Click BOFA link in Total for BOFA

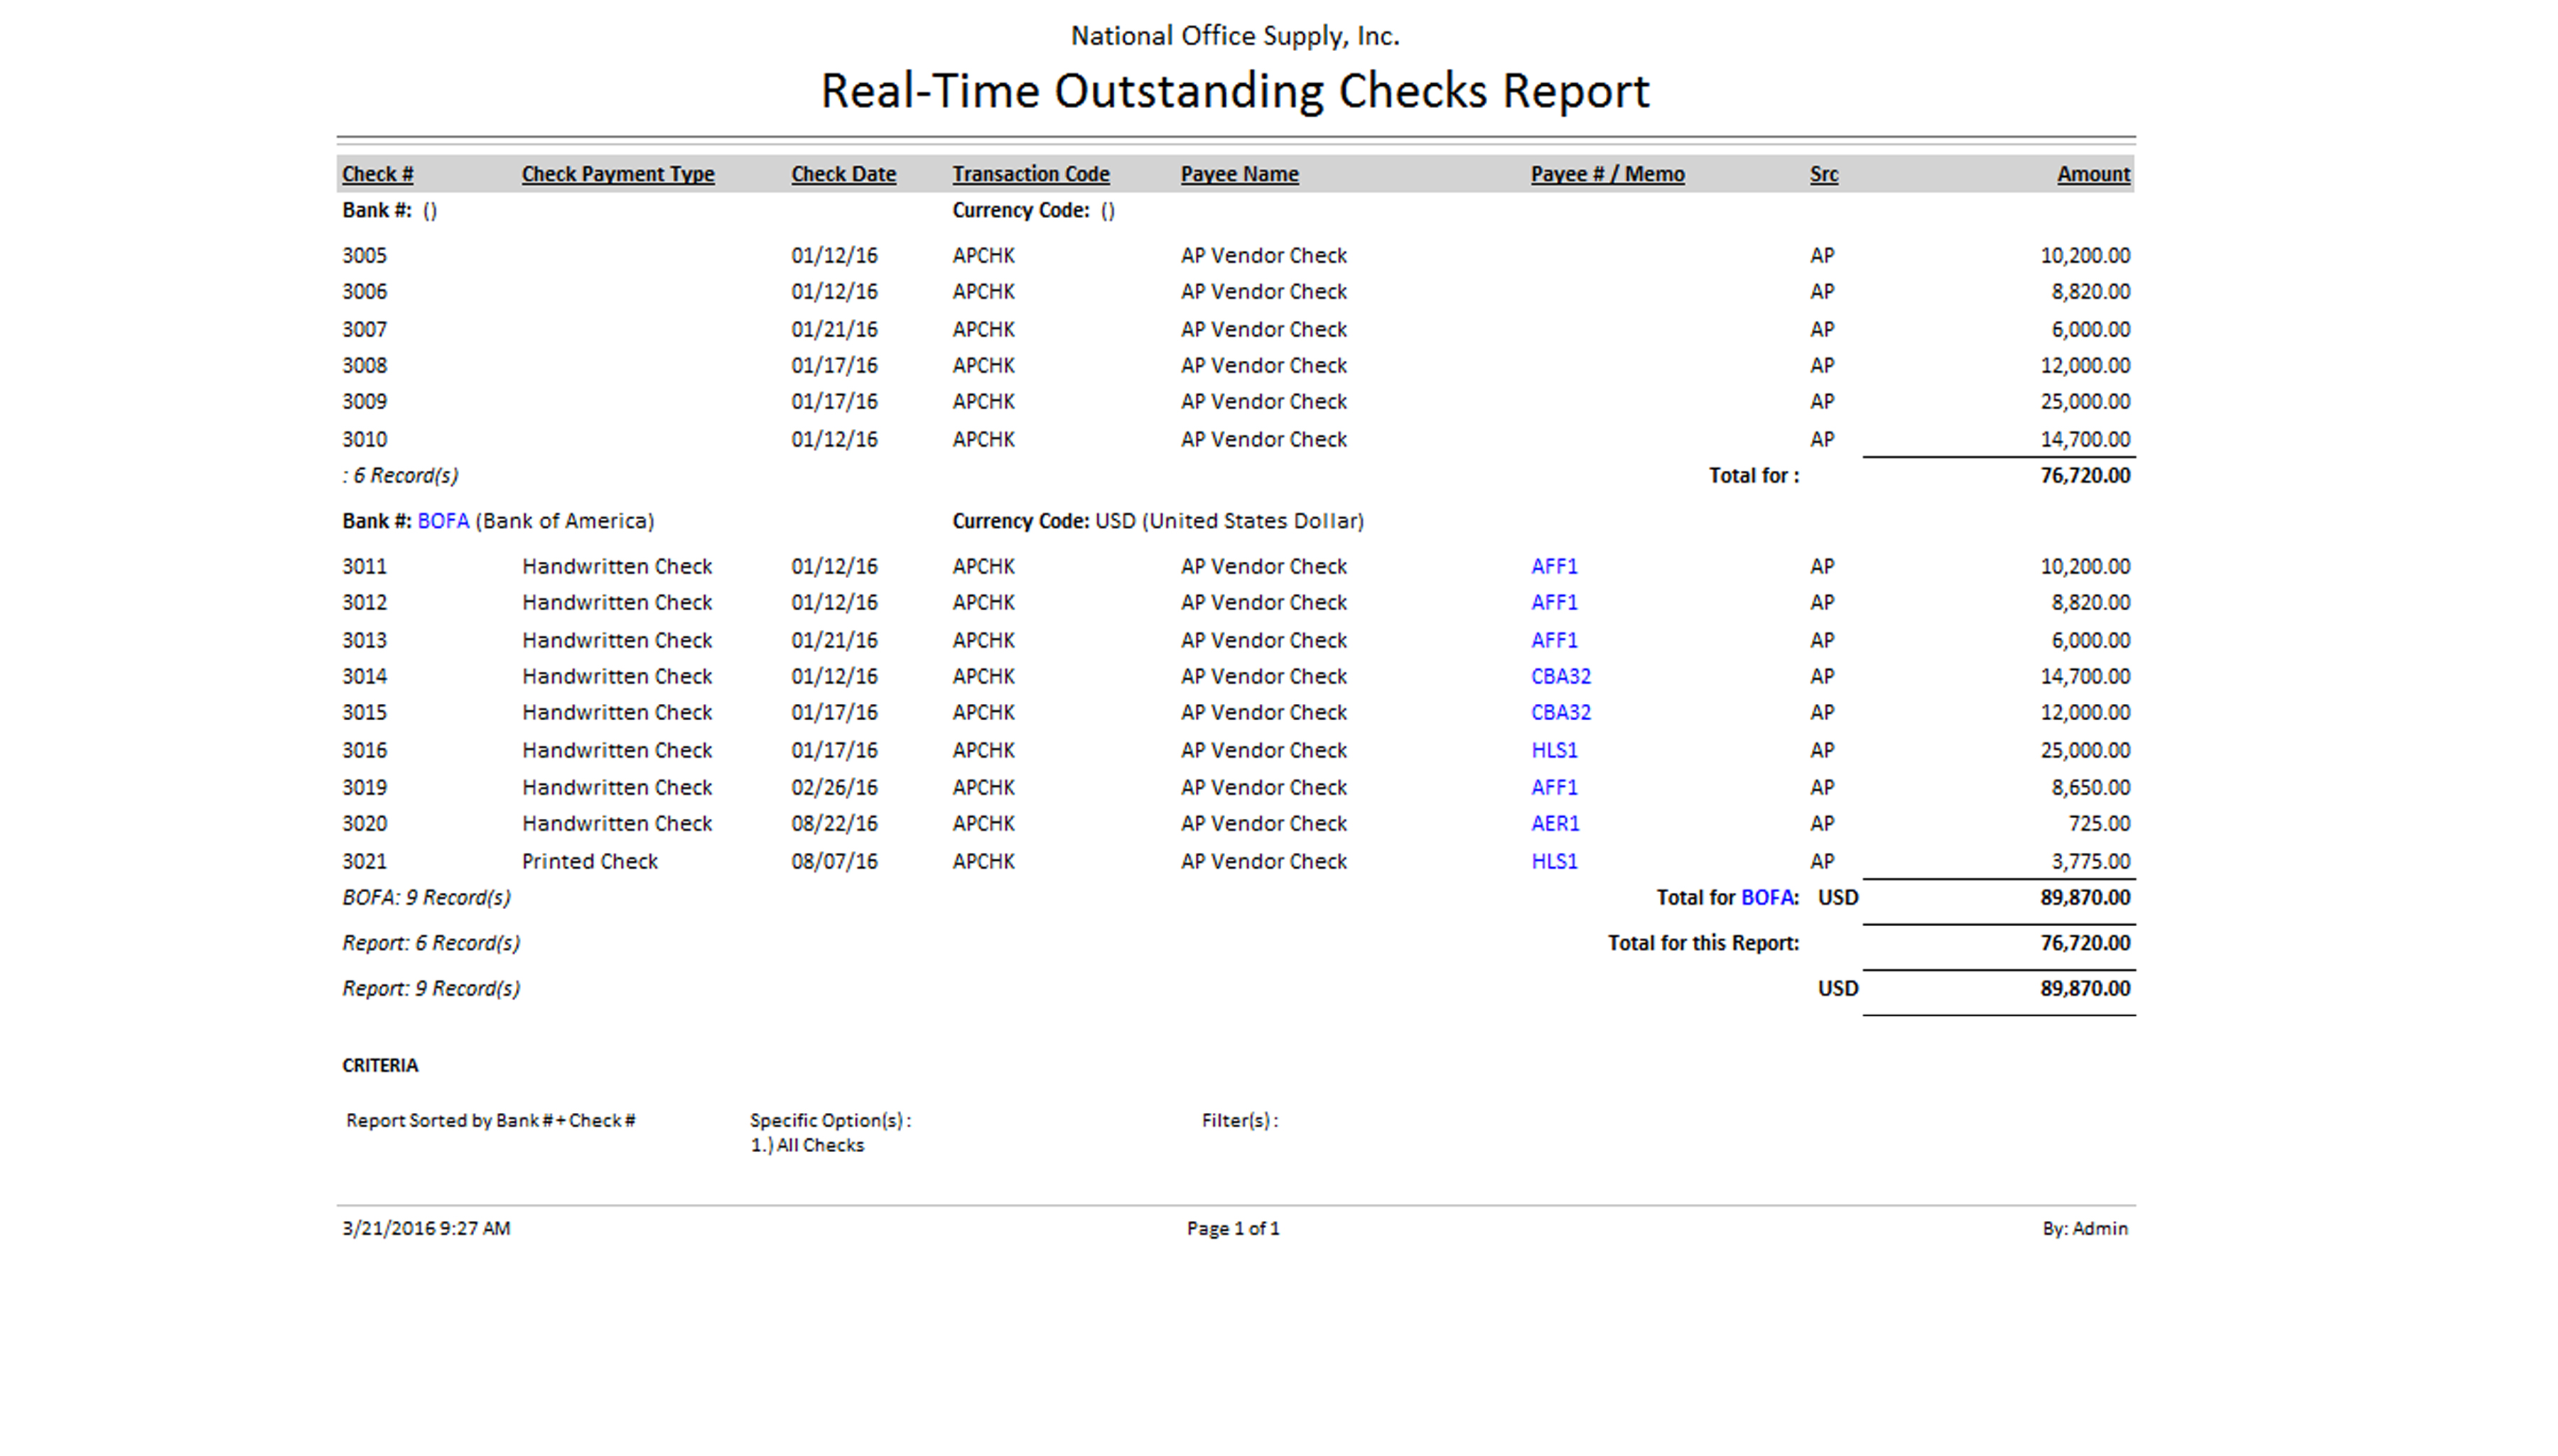[1768, 897]
